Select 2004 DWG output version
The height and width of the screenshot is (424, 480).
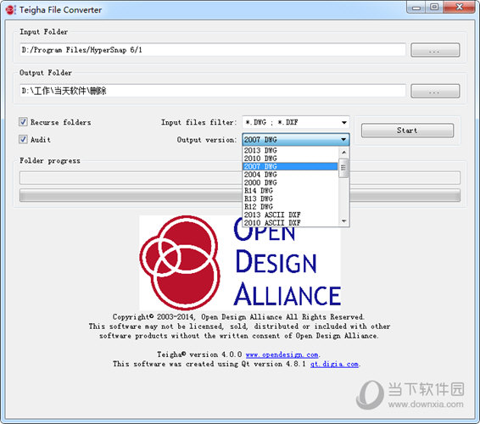(291, 175)
